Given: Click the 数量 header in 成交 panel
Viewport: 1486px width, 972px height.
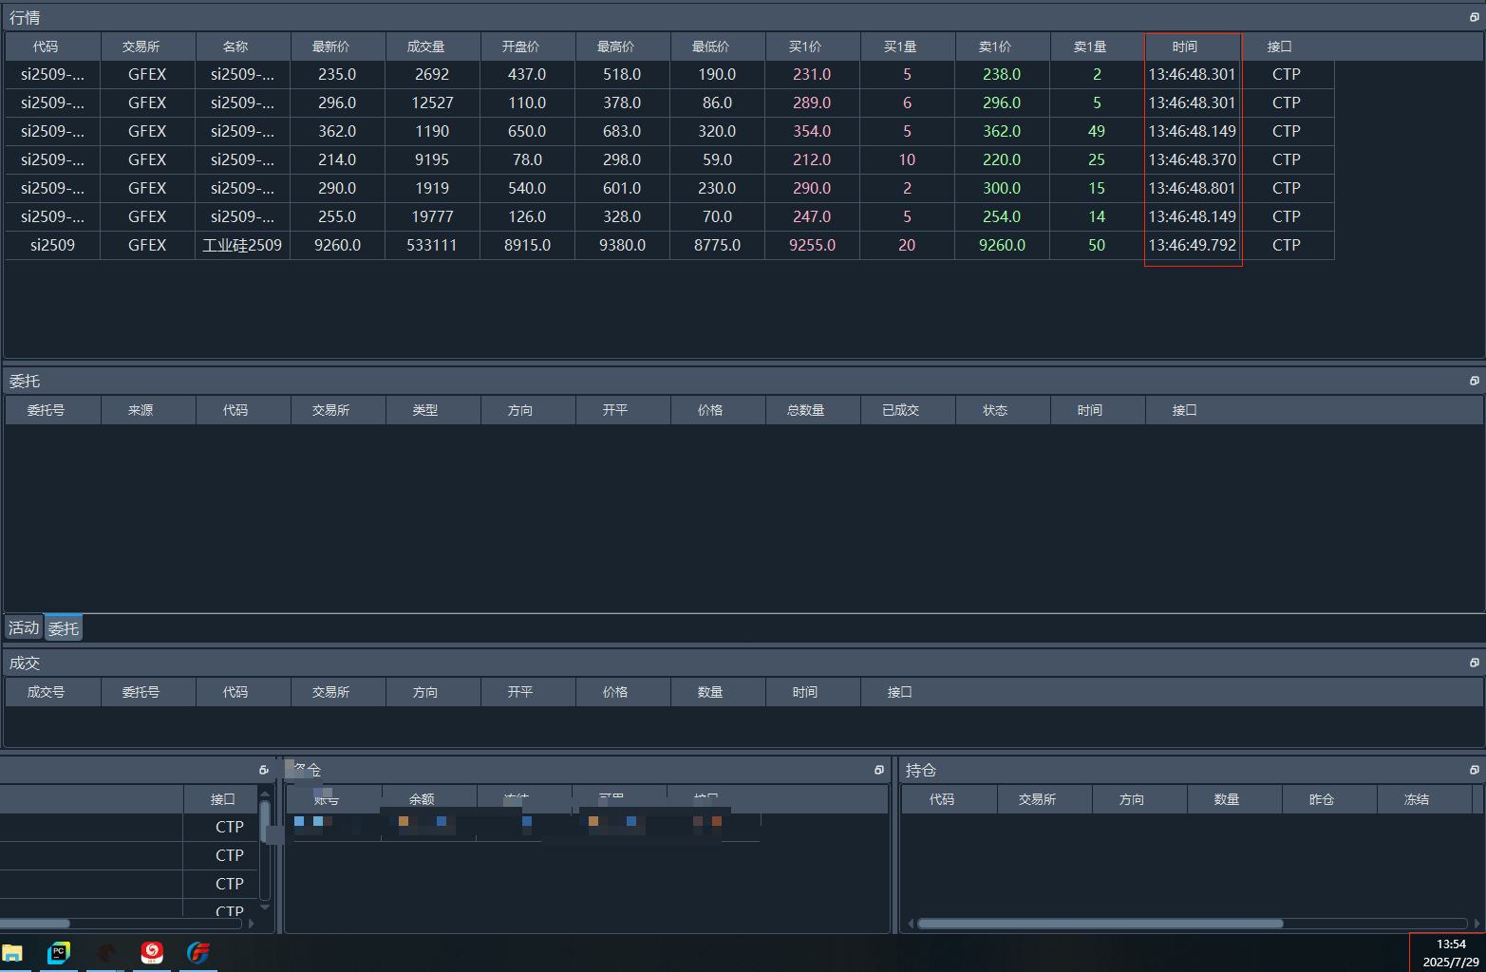Looking at the screenshot, I should (x=717, y=692).
